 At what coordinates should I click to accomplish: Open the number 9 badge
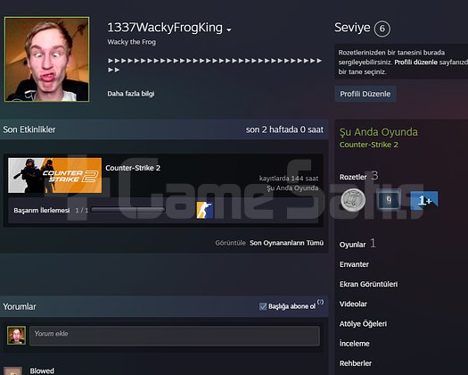coord(389,200)
